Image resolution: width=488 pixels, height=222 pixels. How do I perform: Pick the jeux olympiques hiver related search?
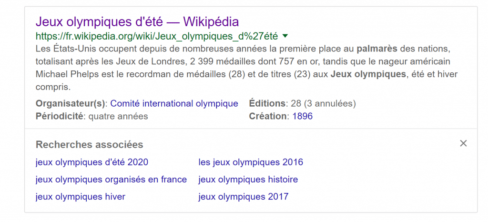[x=80, y=197]
